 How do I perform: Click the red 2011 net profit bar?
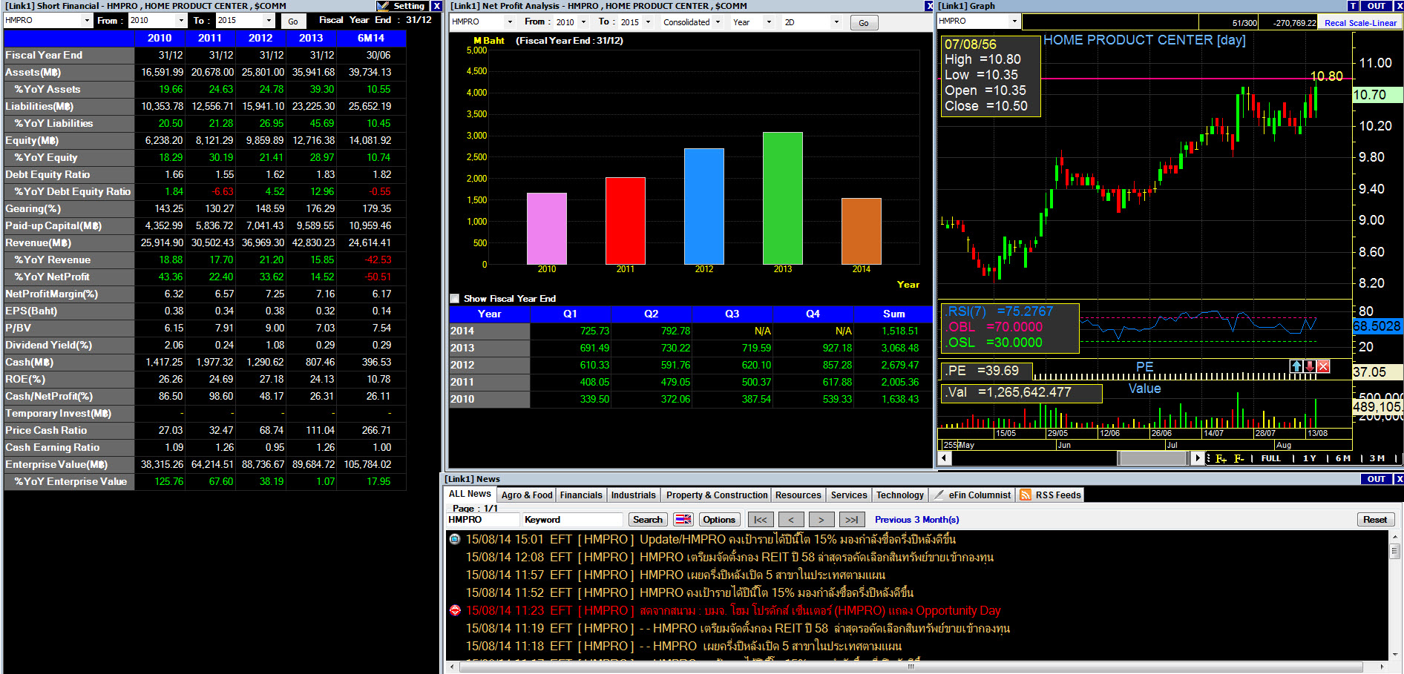point(626,221)
